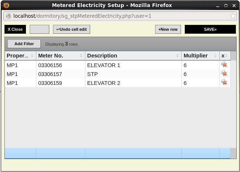Select meter number 03306157 cell
Screen dimensions: 240x172
point(60,74)
